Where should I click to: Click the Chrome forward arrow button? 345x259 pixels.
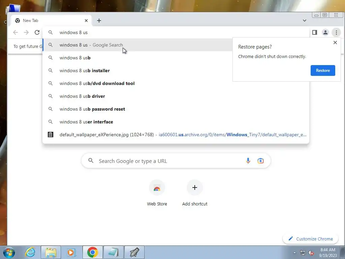[x=26, y=33]
